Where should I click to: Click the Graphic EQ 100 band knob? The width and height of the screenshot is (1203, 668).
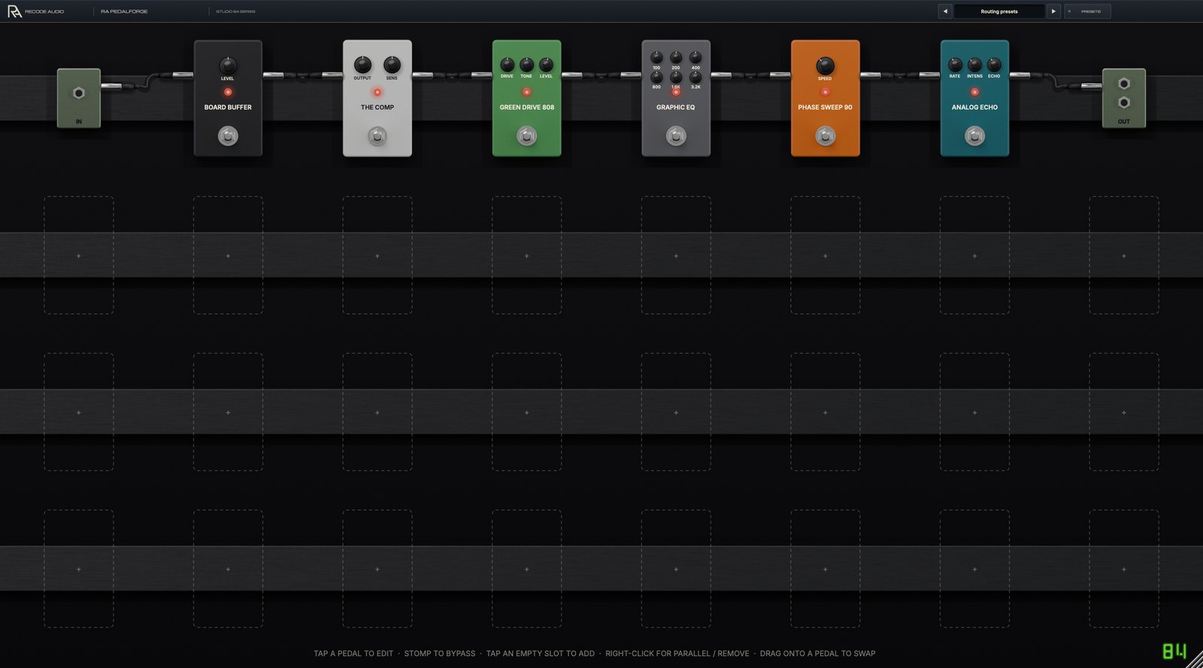[656, 57]
